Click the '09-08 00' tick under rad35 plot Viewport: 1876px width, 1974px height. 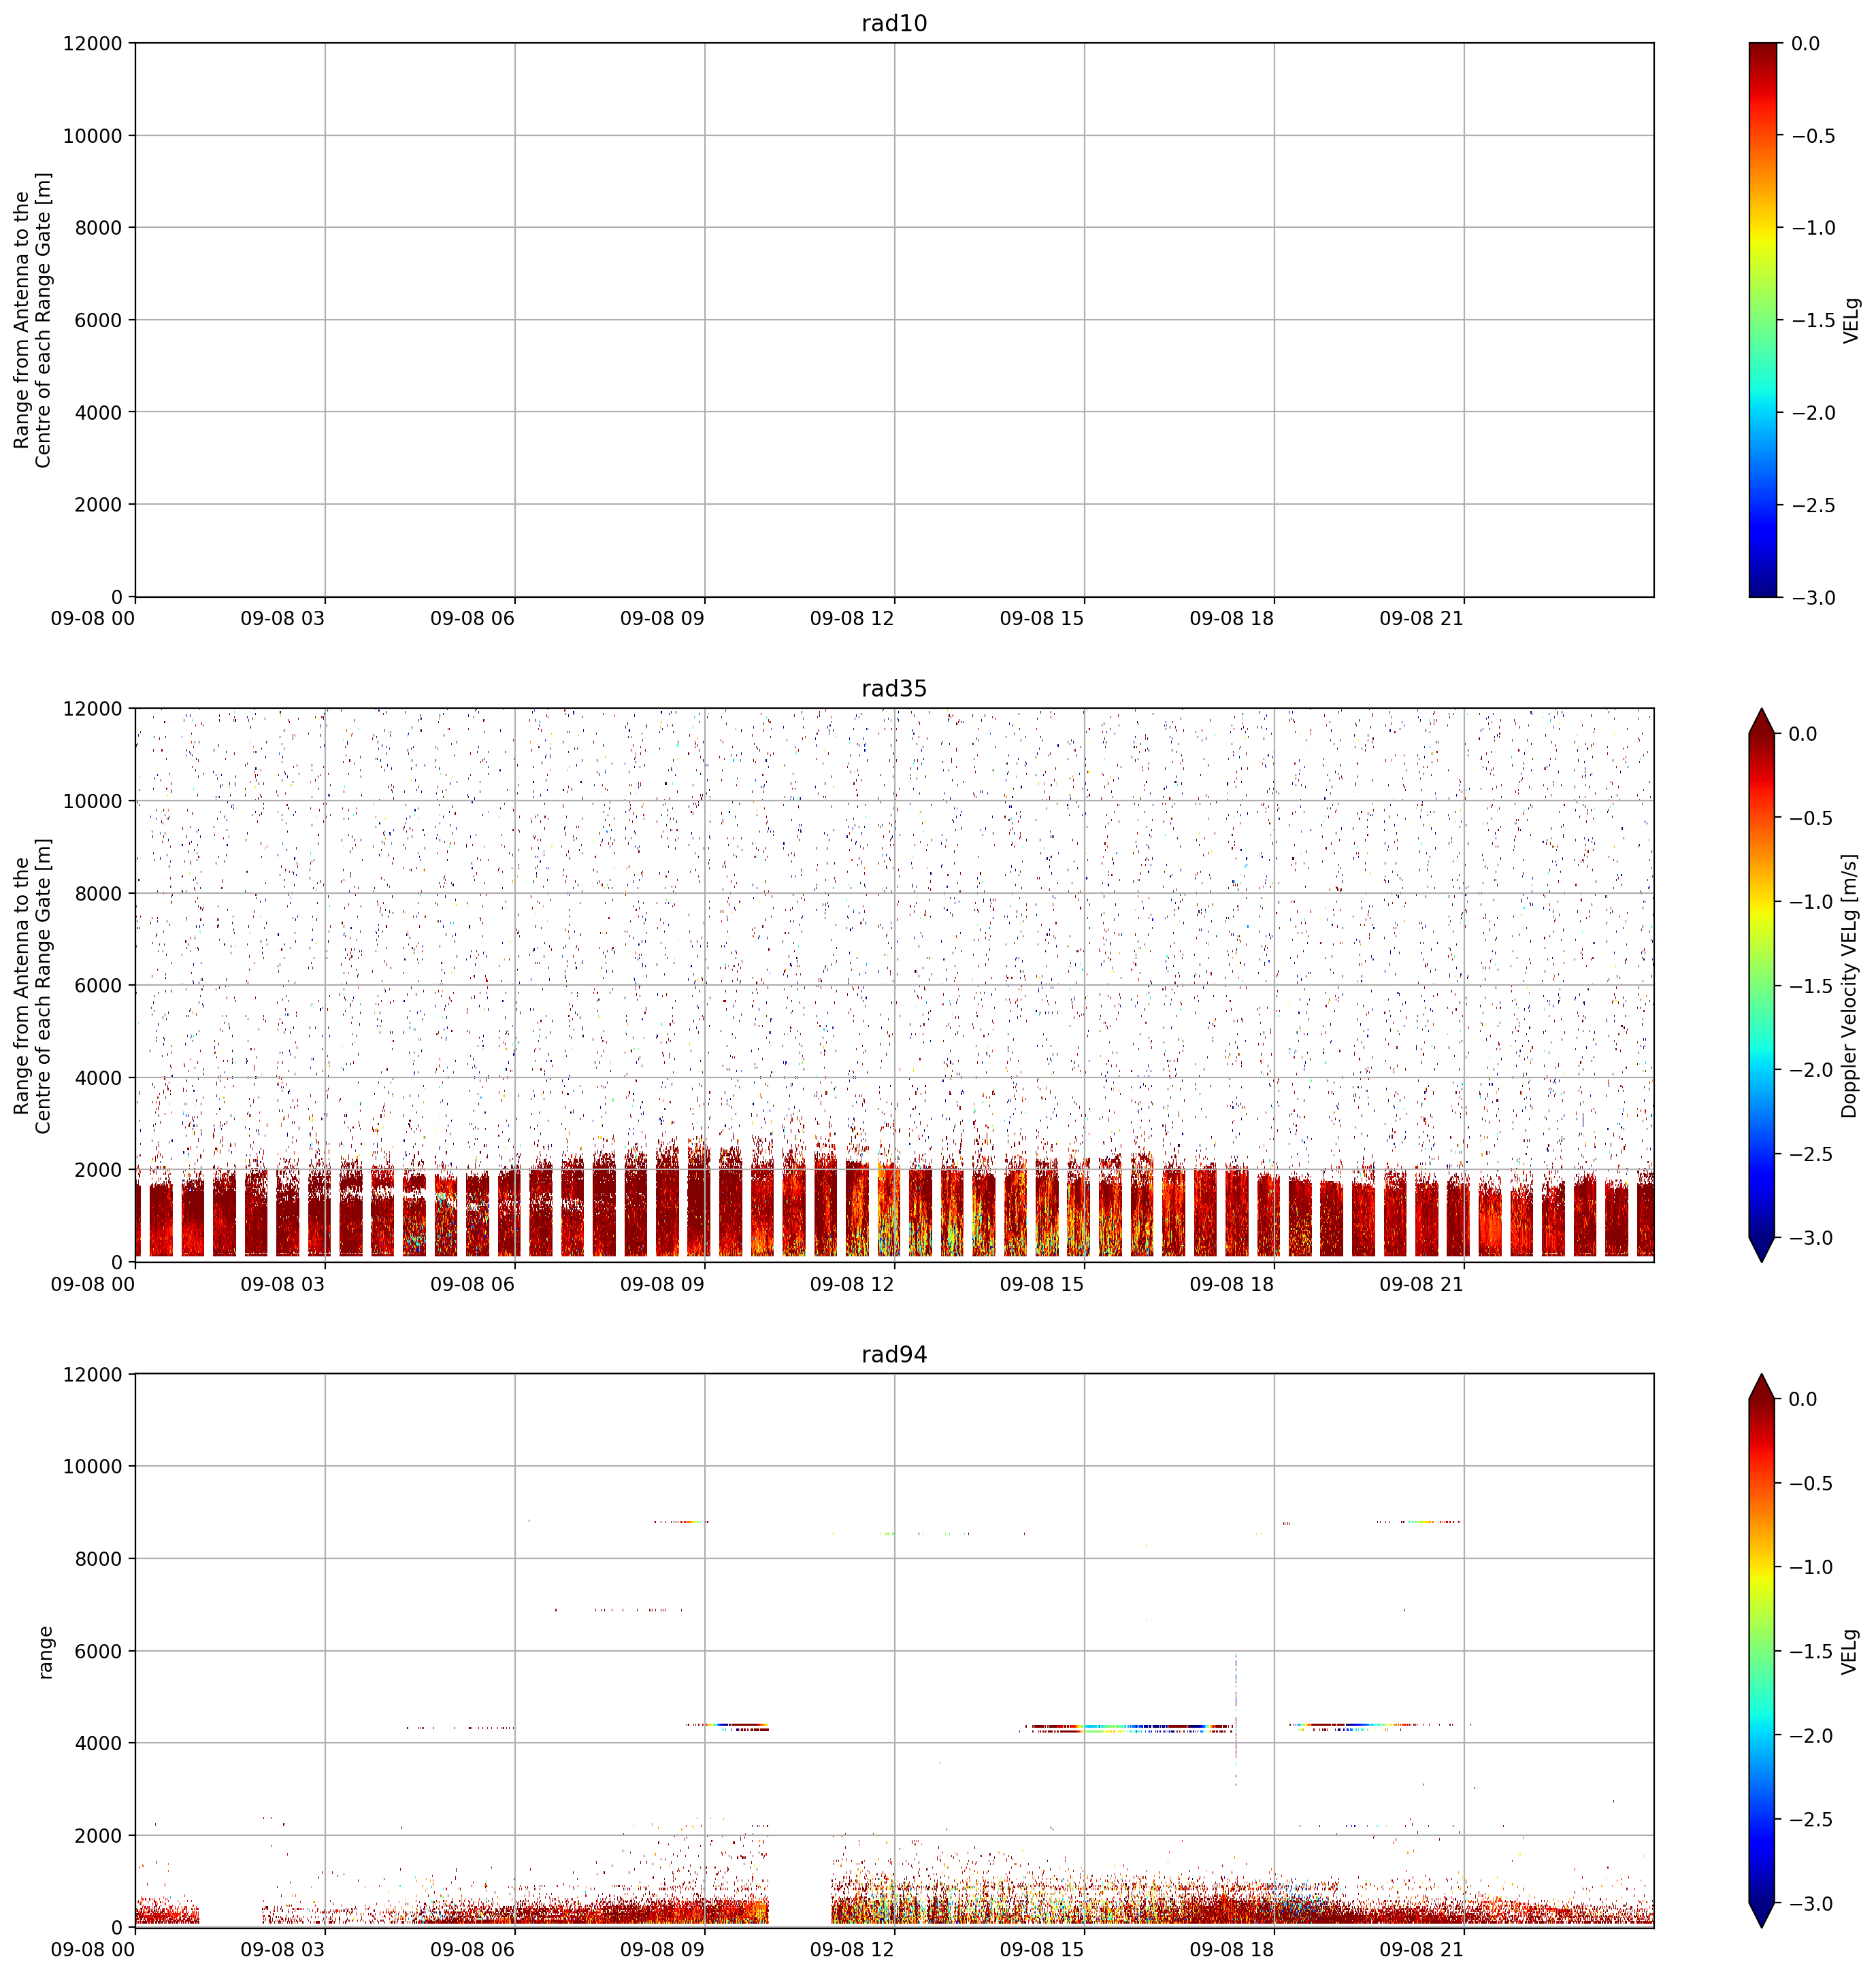(x=93, y=1284)
